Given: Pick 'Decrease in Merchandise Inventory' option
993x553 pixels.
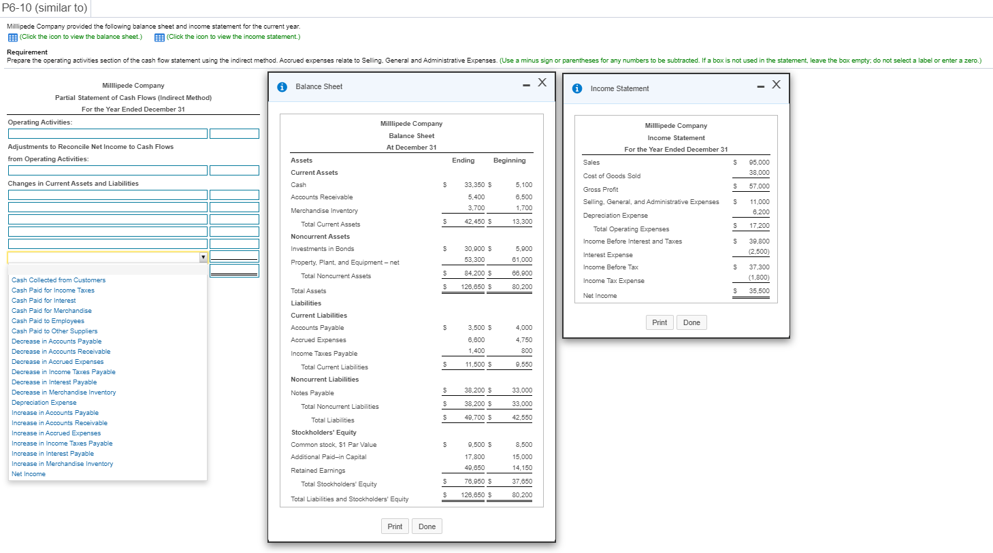Looking at the screenshot, I should 64,392.
